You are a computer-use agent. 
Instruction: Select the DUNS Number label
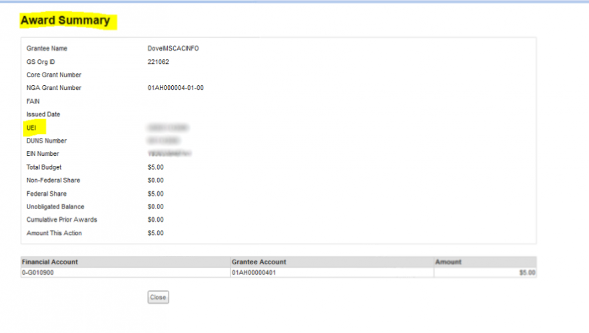(47, 141)
